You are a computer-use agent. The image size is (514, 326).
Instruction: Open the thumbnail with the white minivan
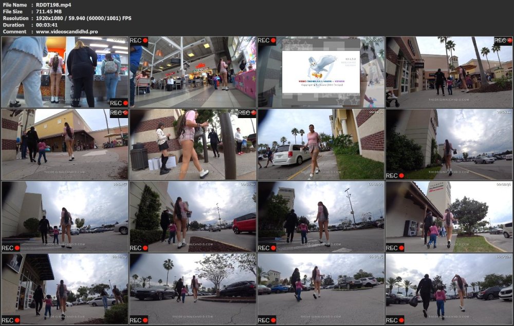tap(321, 144)
